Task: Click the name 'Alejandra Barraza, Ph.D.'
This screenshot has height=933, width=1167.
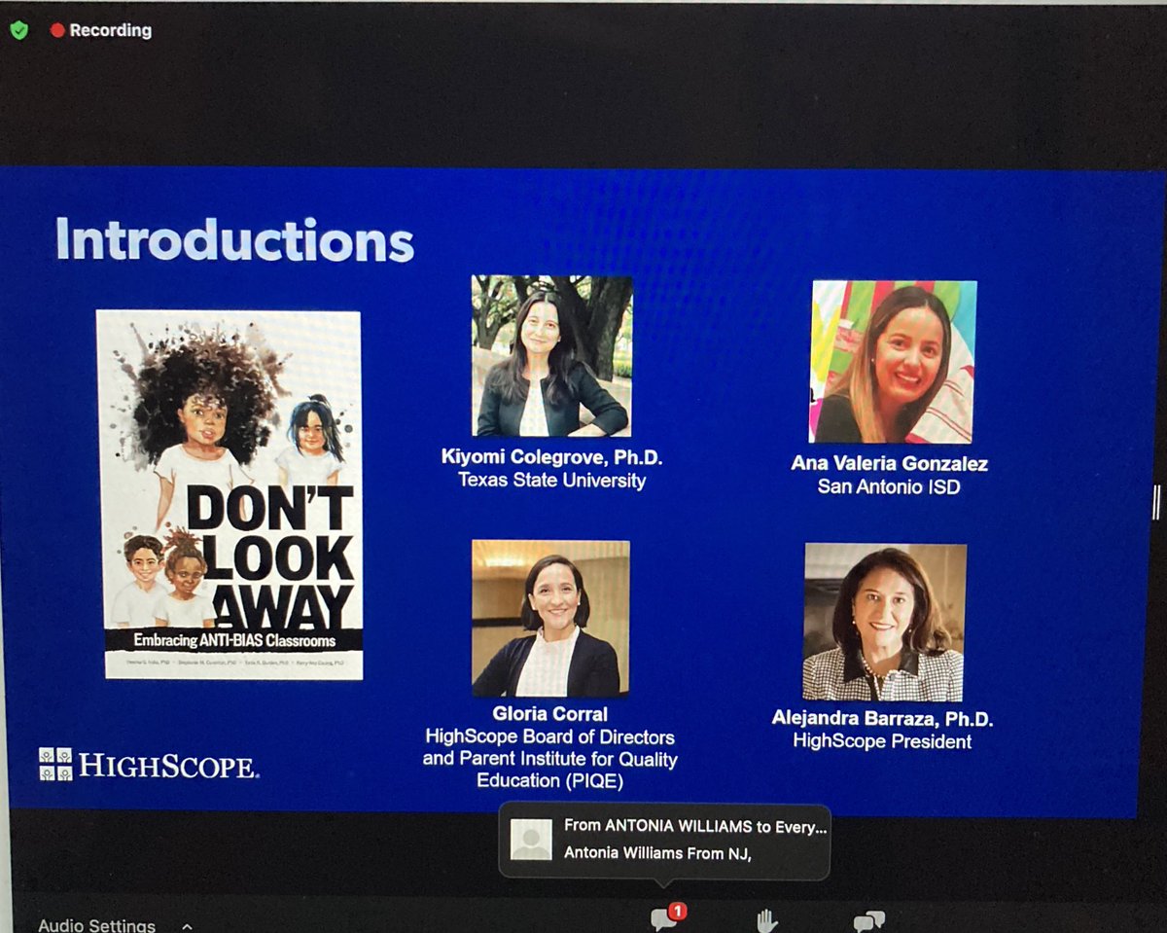Action: pos(882,718)
